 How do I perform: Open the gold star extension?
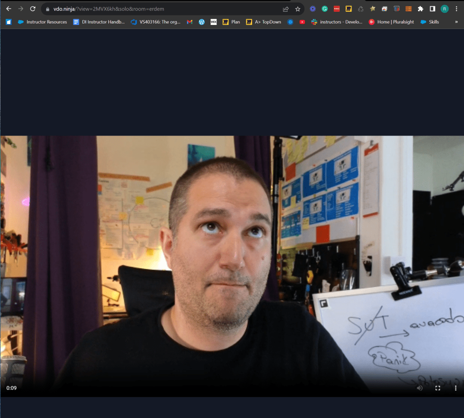(372, 9)
